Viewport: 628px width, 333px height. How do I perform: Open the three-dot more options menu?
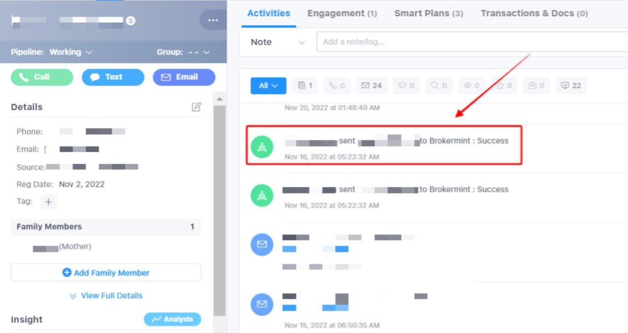click(213, 20)
